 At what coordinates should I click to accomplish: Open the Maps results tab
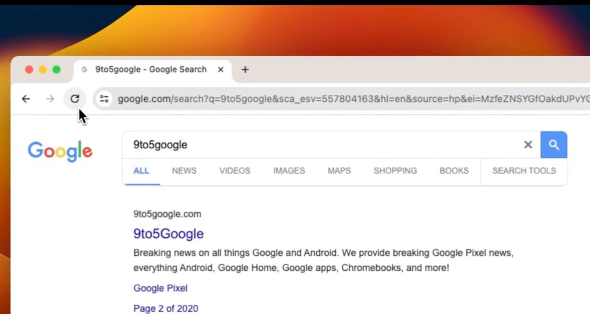click(339, 171)
